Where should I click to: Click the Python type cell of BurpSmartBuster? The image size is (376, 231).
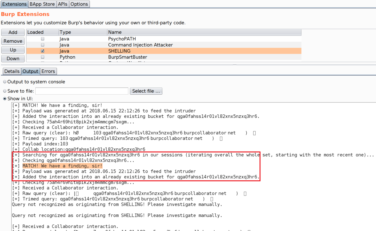point(67,57)
